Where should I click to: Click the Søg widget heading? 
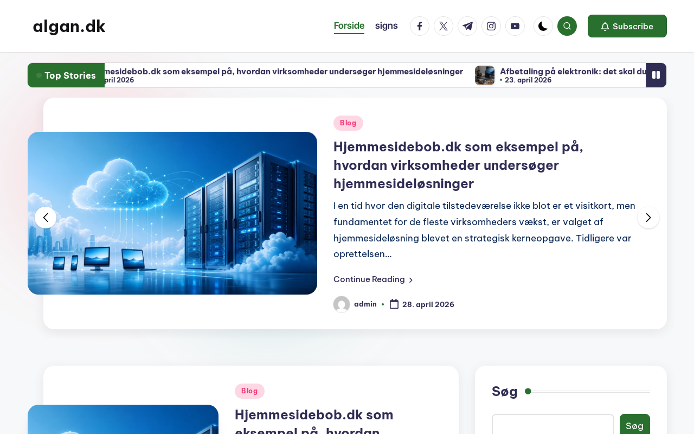(x=505, y=391)
